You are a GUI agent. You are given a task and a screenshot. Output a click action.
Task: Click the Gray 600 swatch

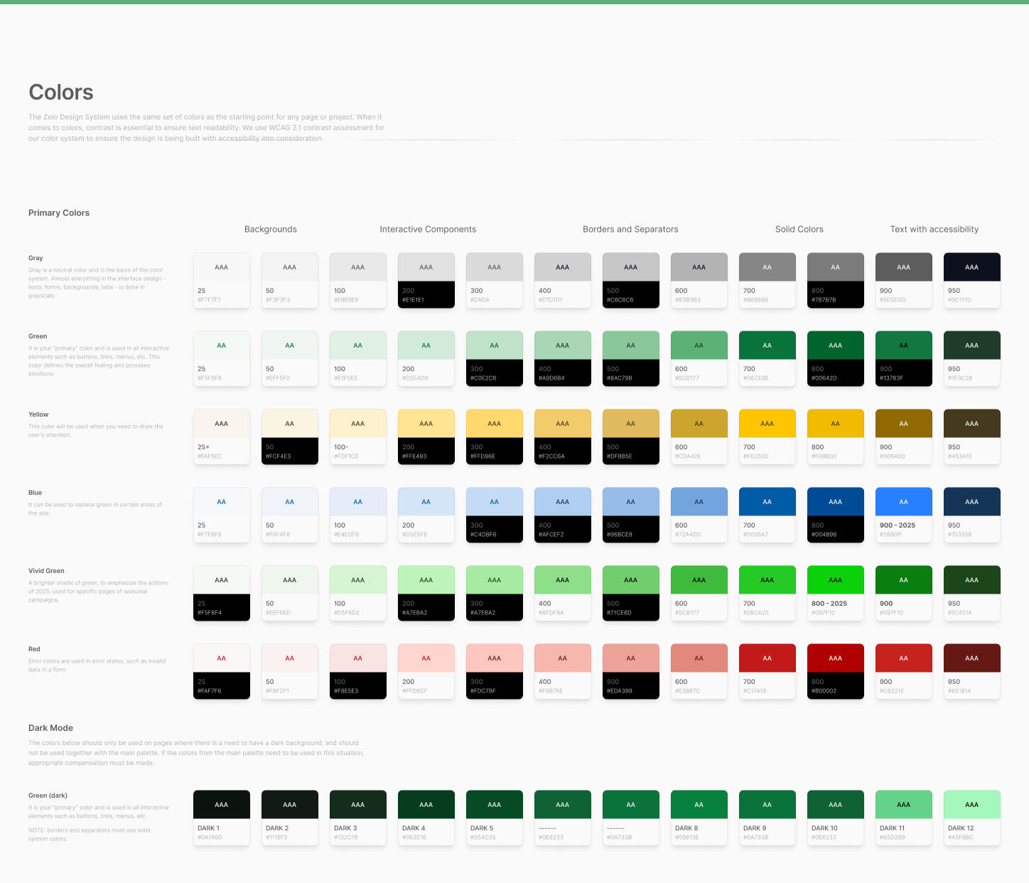coord(699,280)
